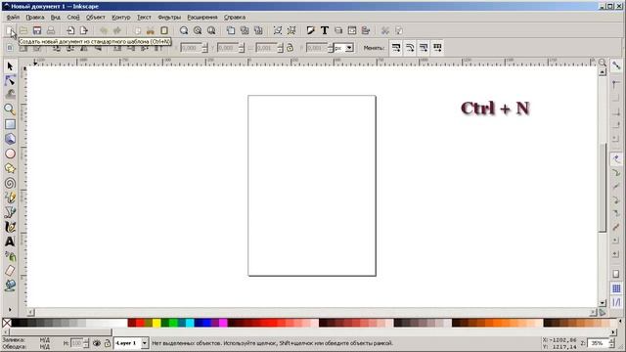
Task: Select the Ellipse tool
Action: [10, 154]
